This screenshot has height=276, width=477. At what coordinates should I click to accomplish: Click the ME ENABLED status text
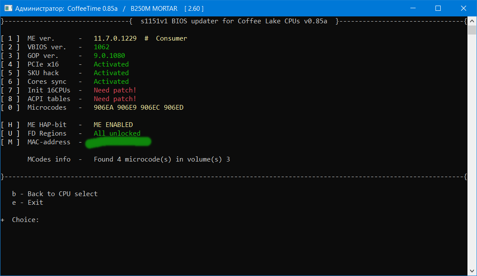click(x=113, y=125)
